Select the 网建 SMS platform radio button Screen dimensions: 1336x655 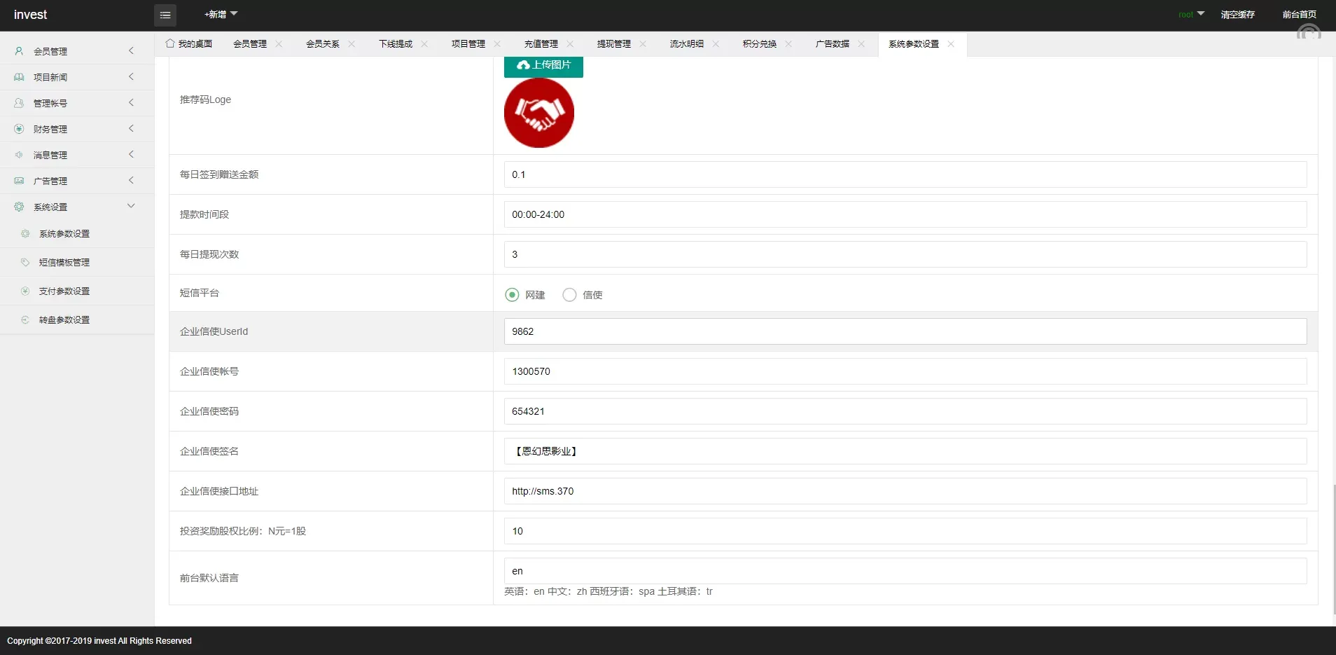pyautogui.click(x=512, y=295)
